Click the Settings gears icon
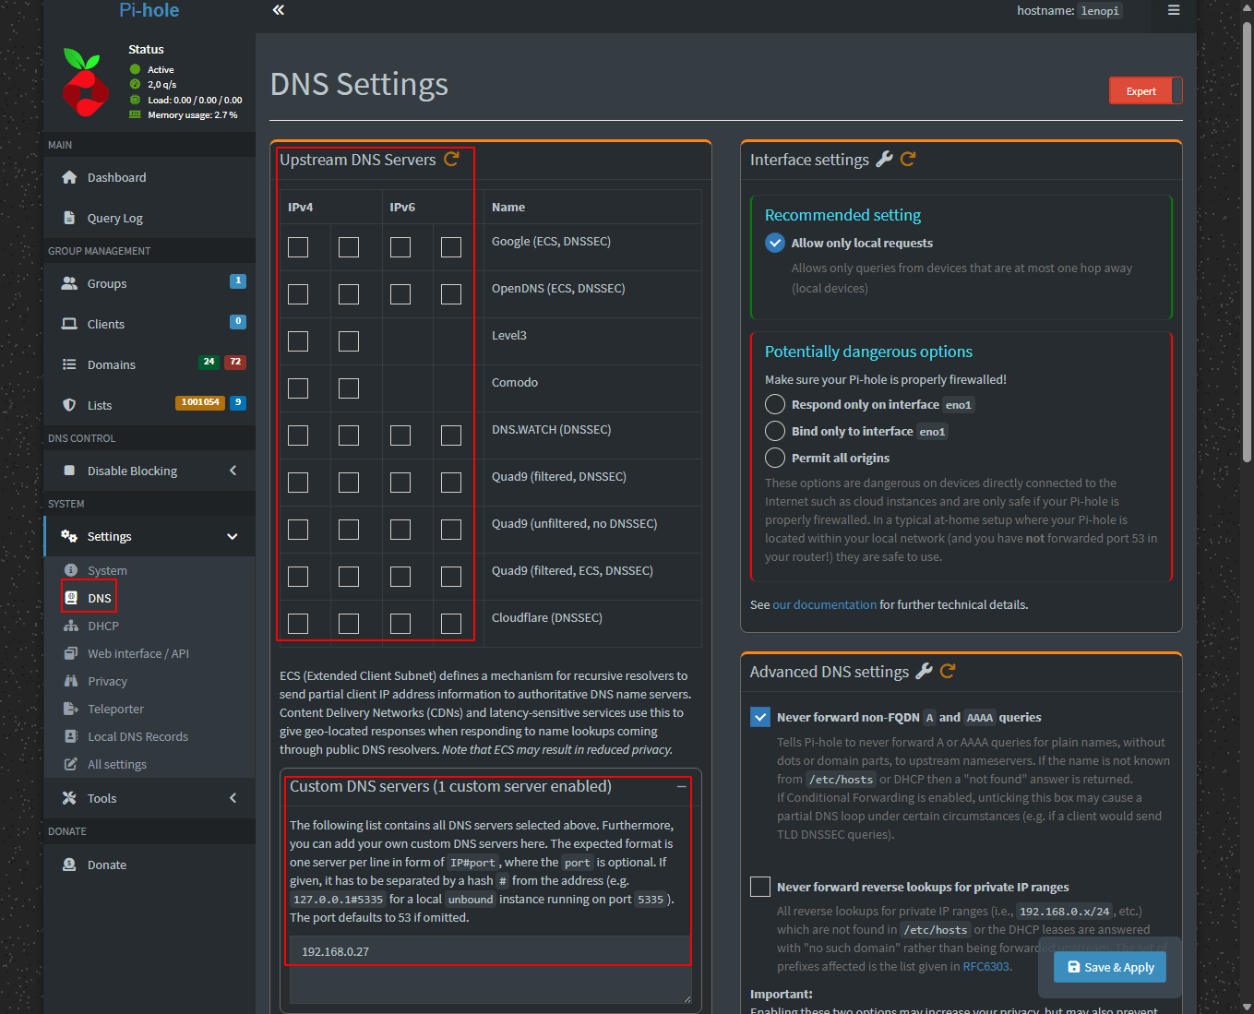The height and width of the screenshot is (1014, 1254). (x=69, y=536)
